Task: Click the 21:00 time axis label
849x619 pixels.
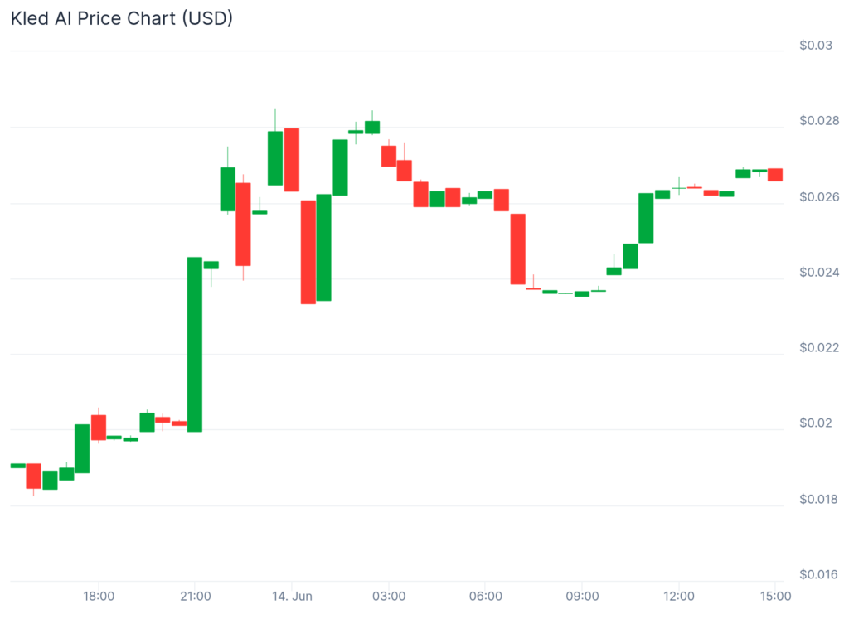Action: pyautogui.click(x=194, y=597)
